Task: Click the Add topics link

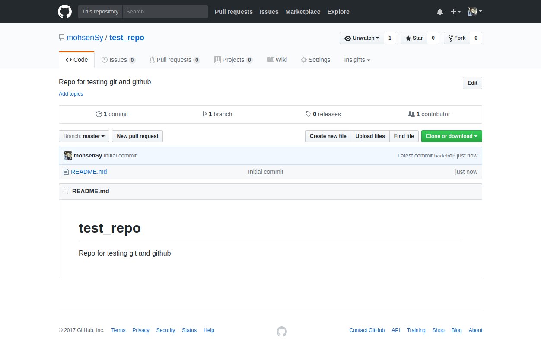Action: click(x=71, y=94)
